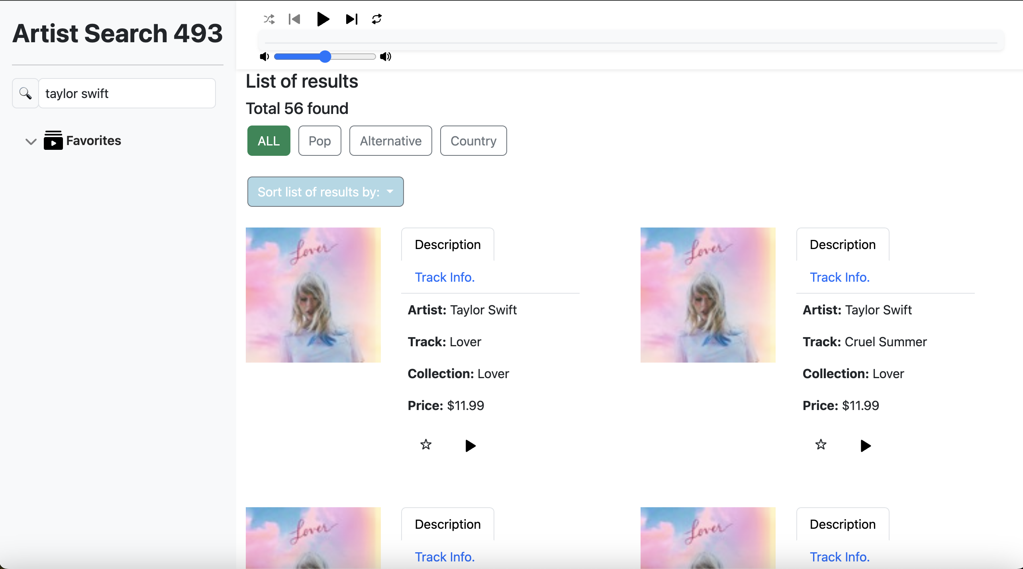Favorite the Lover track with star

[426, 444]
